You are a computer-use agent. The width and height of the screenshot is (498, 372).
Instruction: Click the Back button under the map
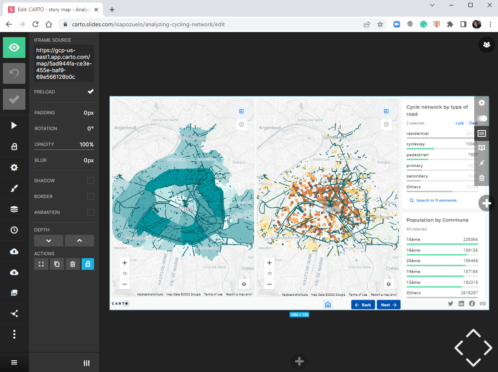363,305
